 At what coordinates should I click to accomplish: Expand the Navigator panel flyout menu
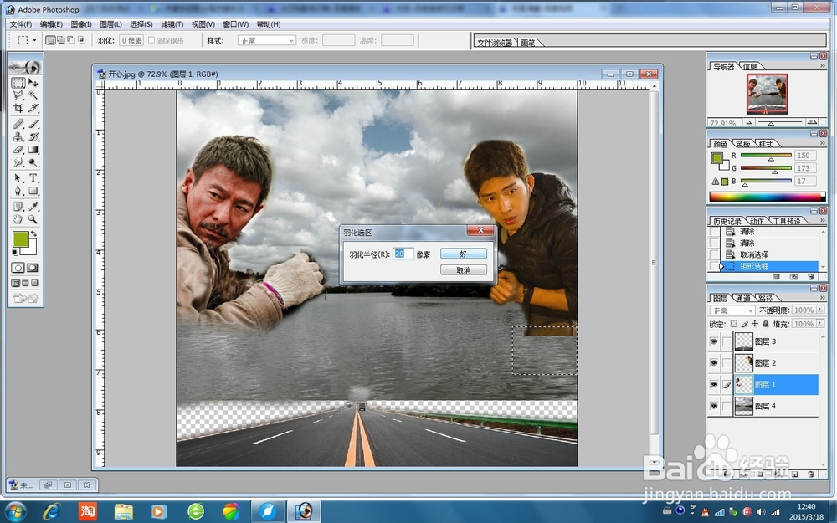click(823, 65)
